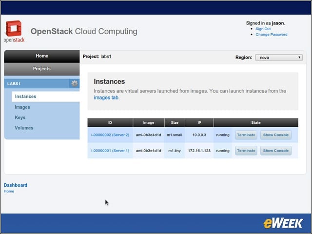
Task: Open instance i-00000001 (Server 1)
Action: [110, 151]
